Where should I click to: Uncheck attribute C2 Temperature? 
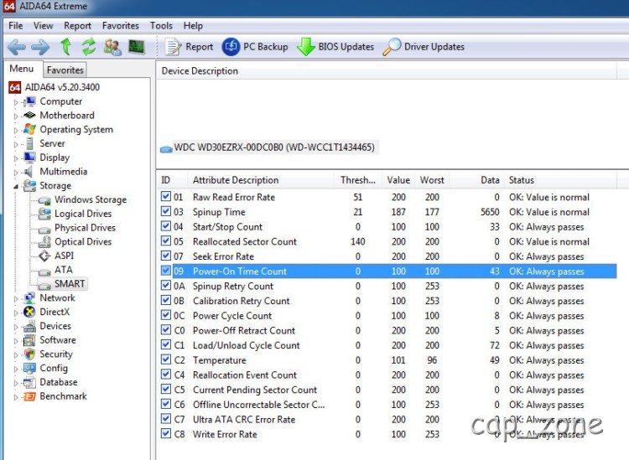point(166,359)
